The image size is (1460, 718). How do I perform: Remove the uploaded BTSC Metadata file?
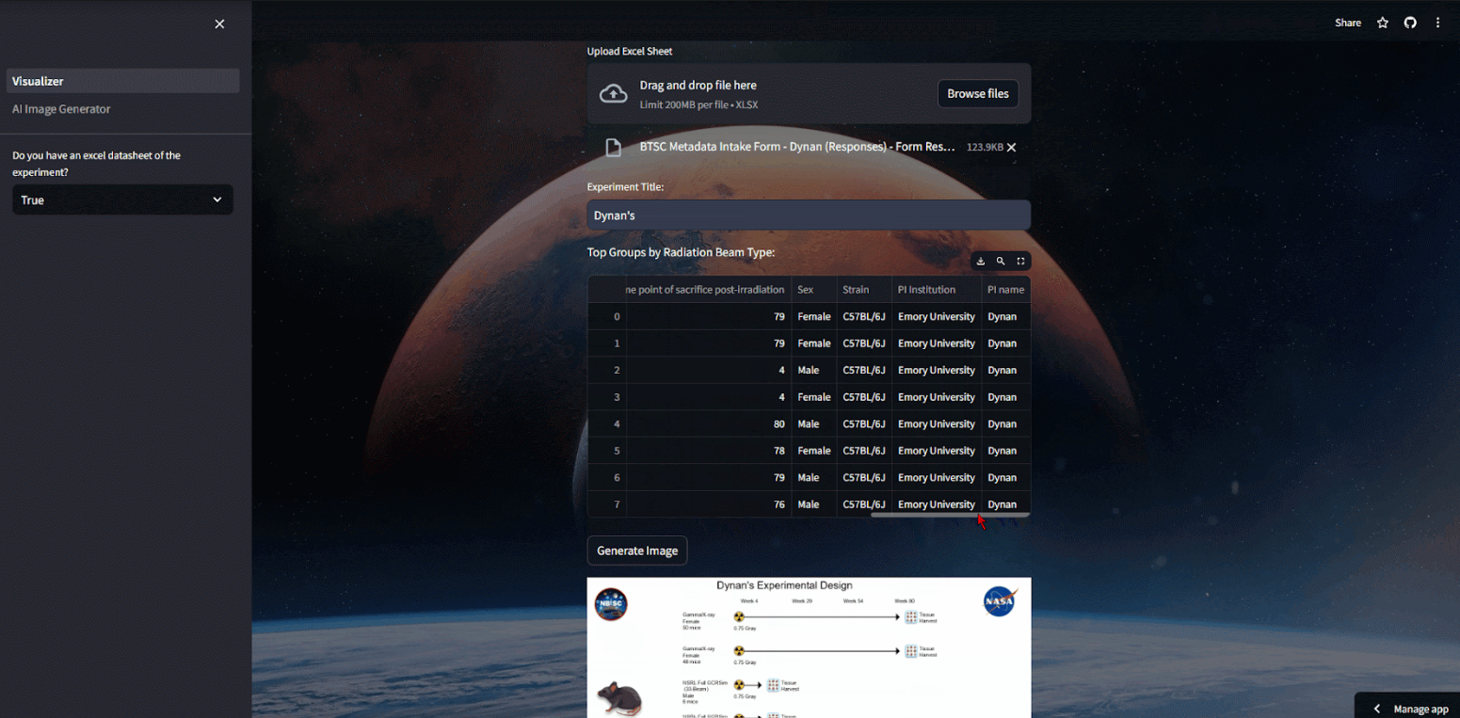coord(1011,148)
